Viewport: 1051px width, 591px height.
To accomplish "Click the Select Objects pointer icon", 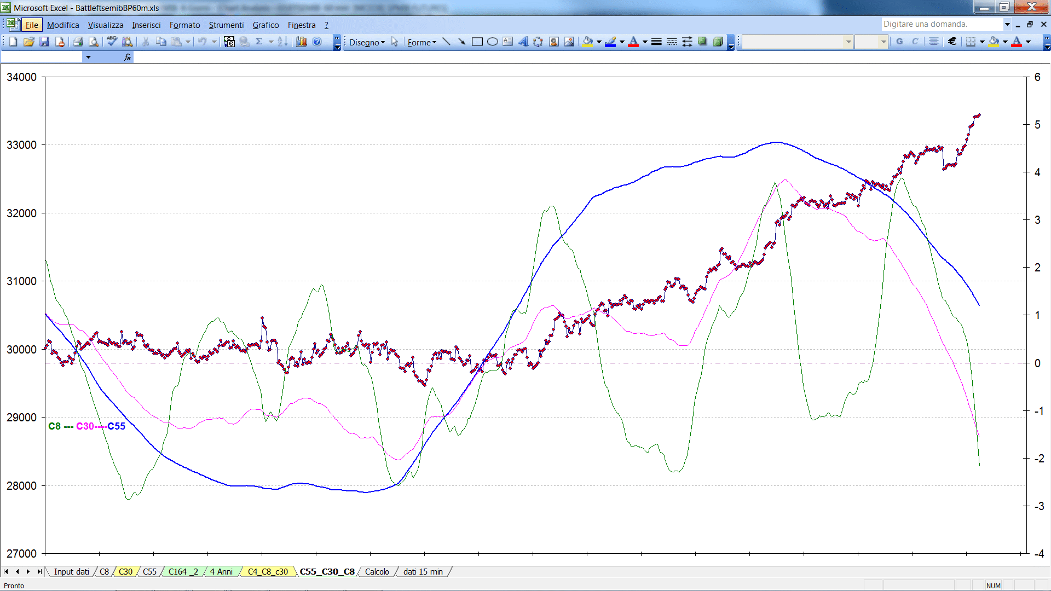I will point(395,42).
